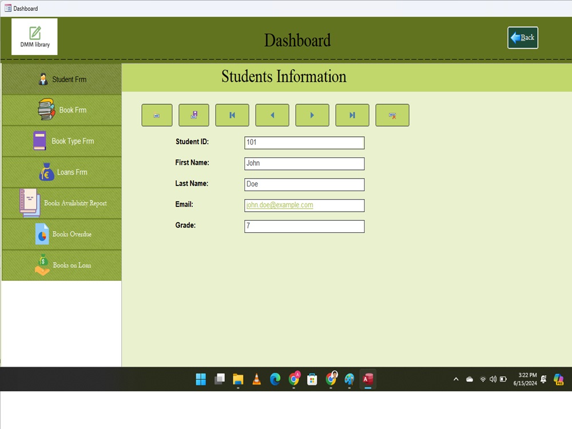This screenshot has width=572, height=429.
Task: Open Wi-Fi network settings from tray
Action: [483, 379]
